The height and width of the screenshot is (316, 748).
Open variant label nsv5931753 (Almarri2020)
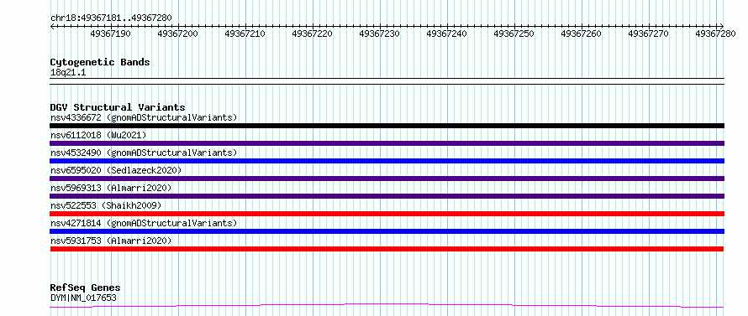click(x=111, y=241)
